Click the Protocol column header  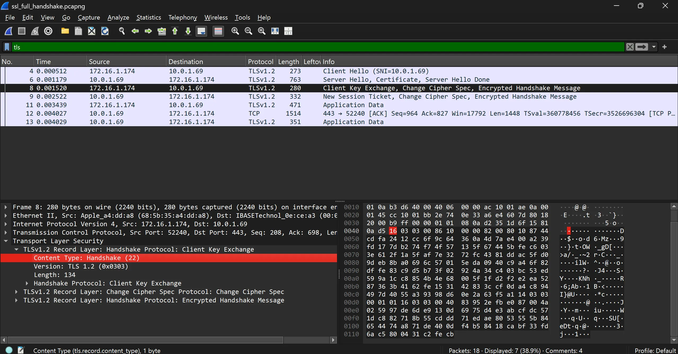pyautogui.click(x=260, y=62)
